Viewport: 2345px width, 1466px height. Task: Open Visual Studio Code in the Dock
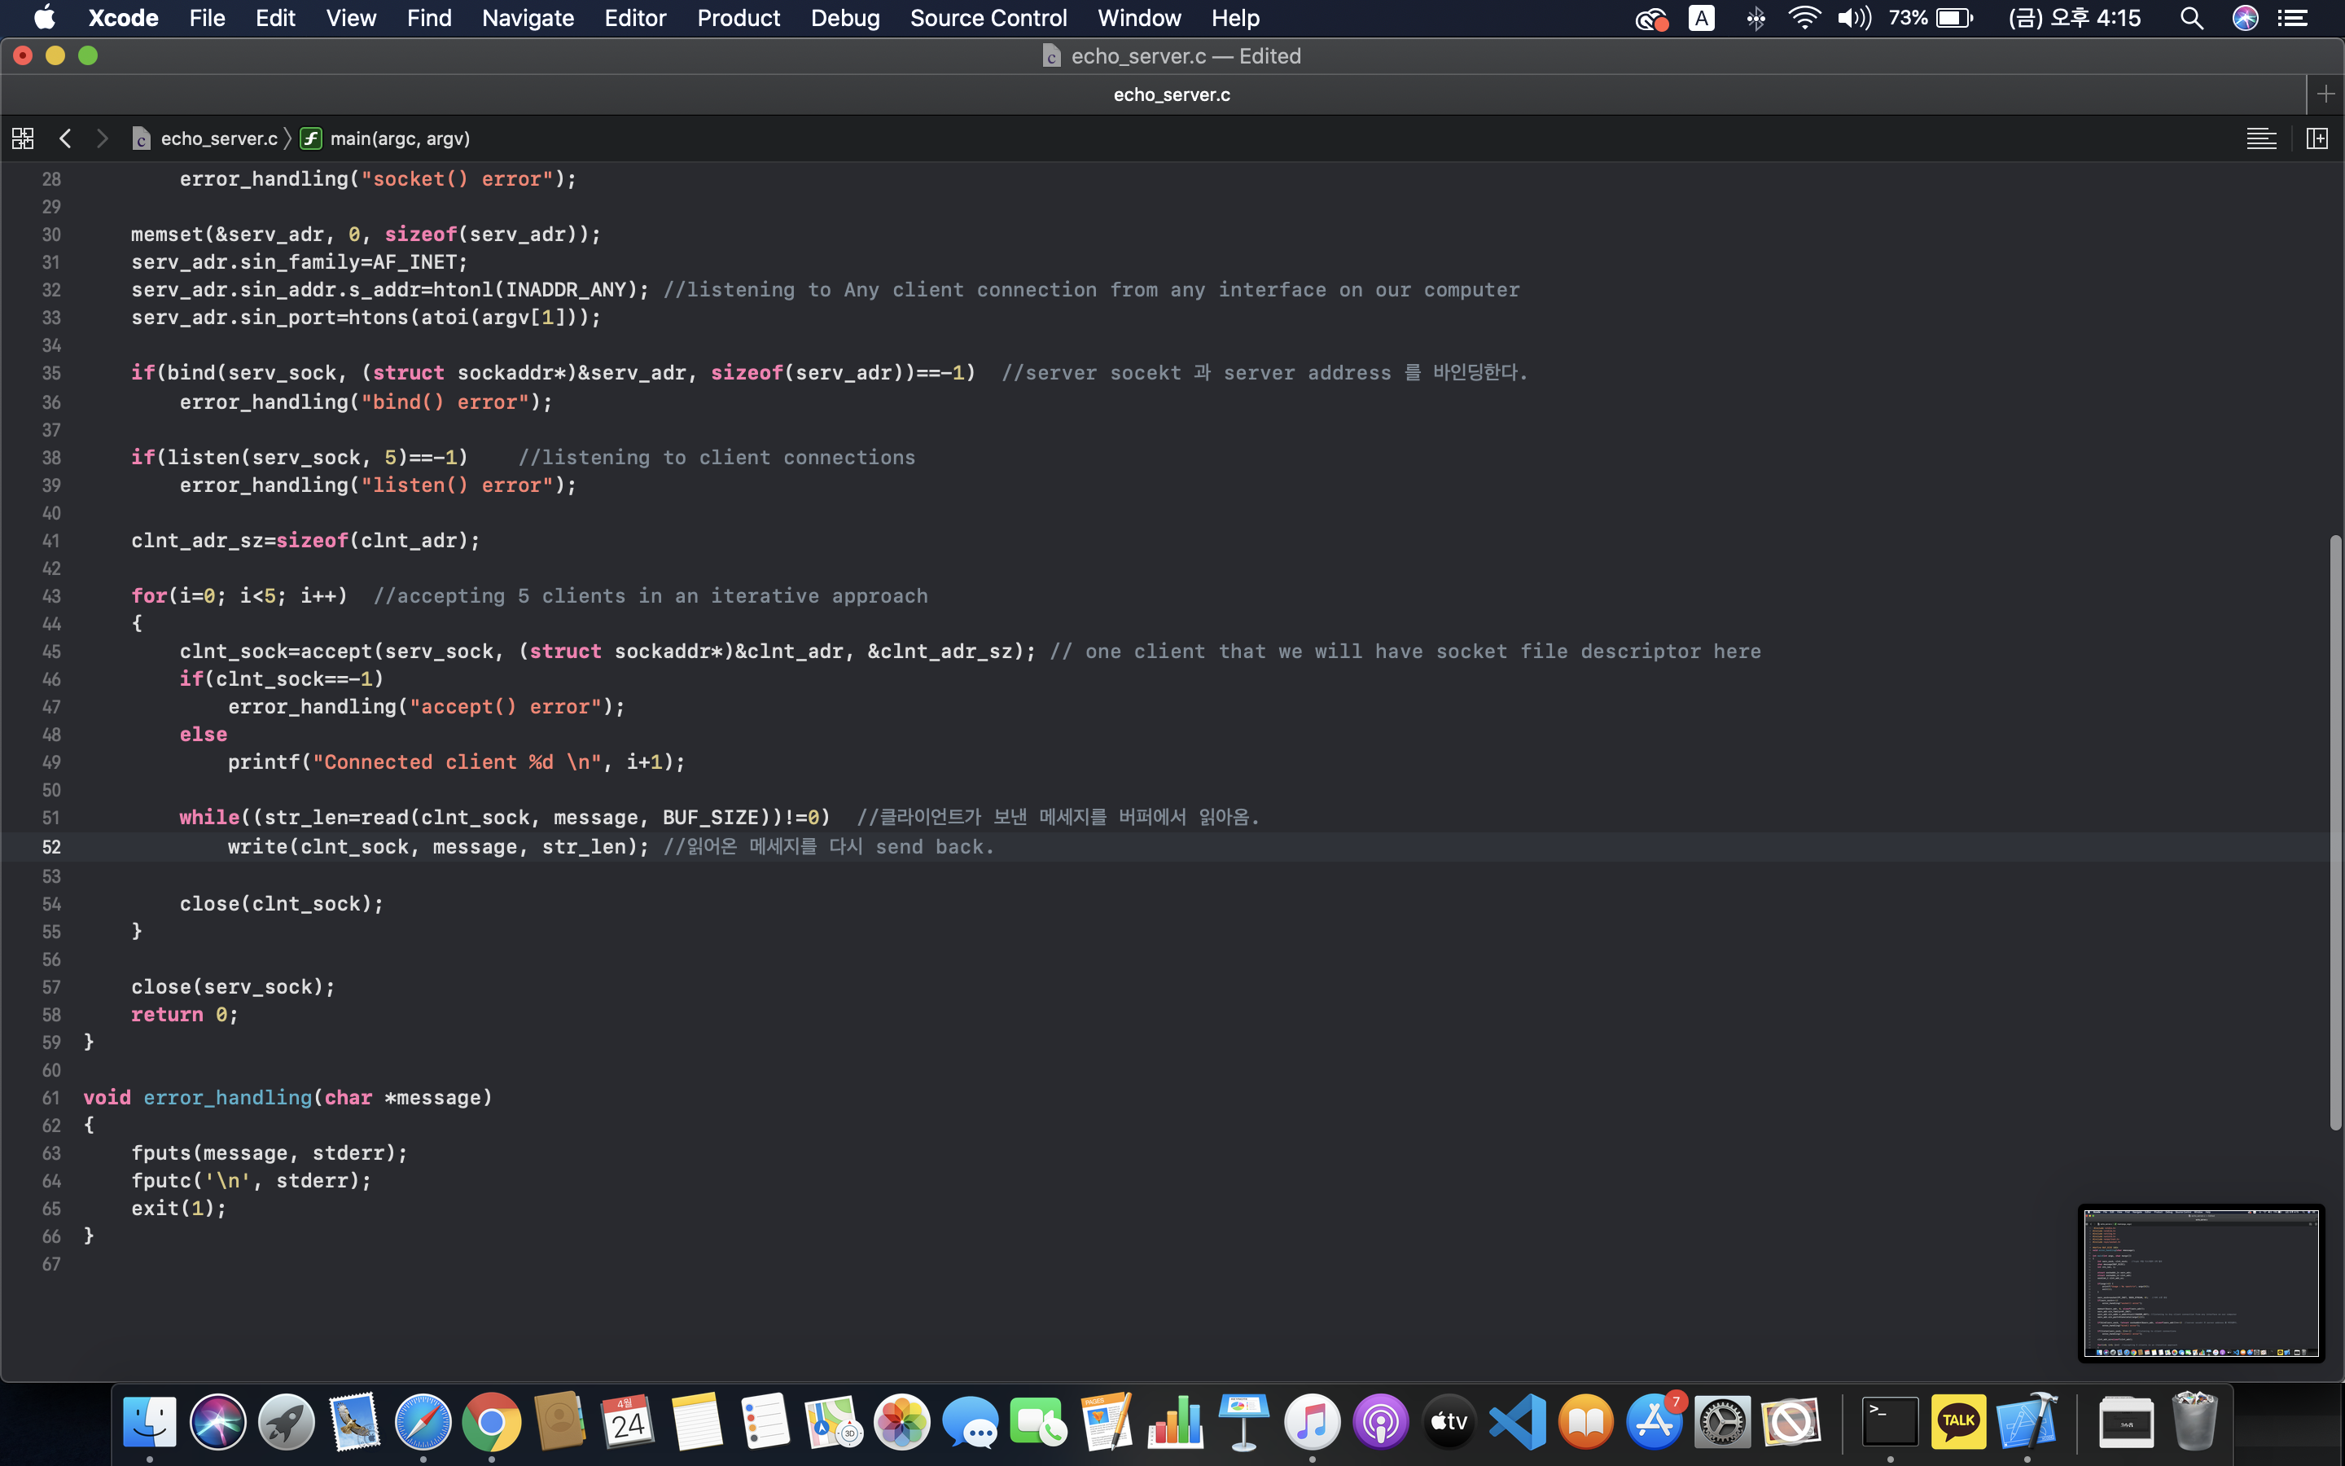pos(1518,1421)
